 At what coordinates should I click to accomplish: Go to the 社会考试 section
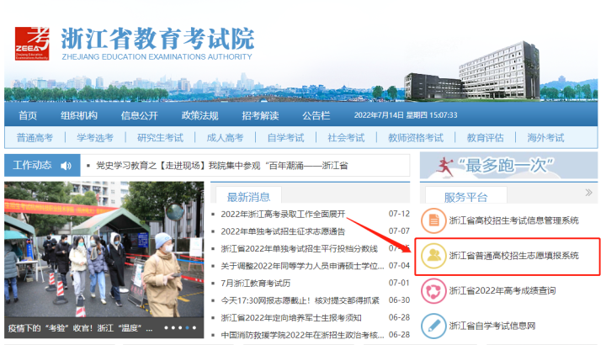pos(346,138)
